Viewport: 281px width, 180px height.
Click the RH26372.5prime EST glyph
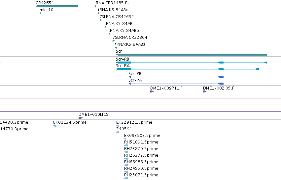[x=126, y=159]
